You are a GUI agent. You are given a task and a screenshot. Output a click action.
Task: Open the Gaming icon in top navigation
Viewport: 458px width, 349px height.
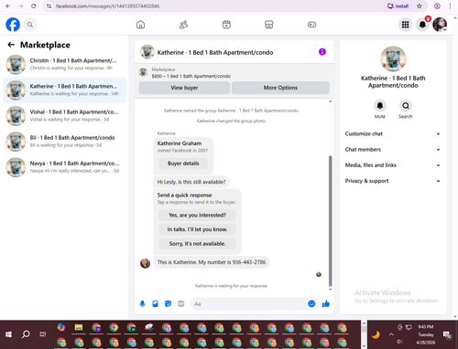click(x=311, y=25)
